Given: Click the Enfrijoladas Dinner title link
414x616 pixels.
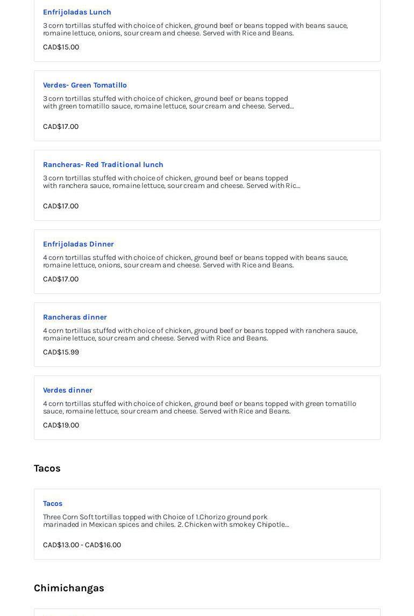Looking at the screenshot, I should pos(78,244).
